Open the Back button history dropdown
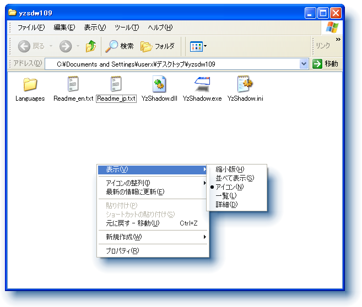The image size is (362, 307). point(51,46)
